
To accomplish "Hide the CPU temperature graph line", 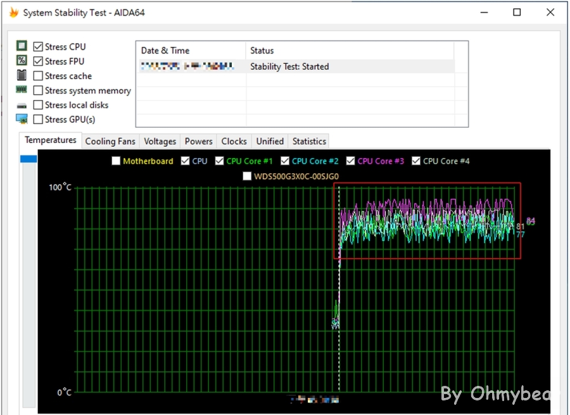I will pos(186,161).
